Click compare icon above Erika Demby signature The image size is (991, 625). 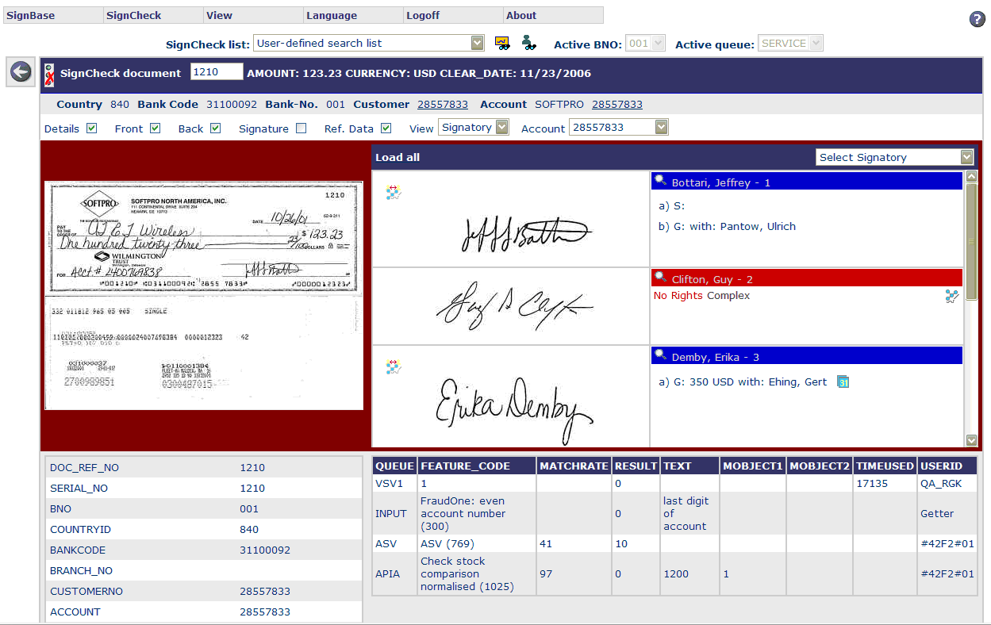tap(393, 366)
